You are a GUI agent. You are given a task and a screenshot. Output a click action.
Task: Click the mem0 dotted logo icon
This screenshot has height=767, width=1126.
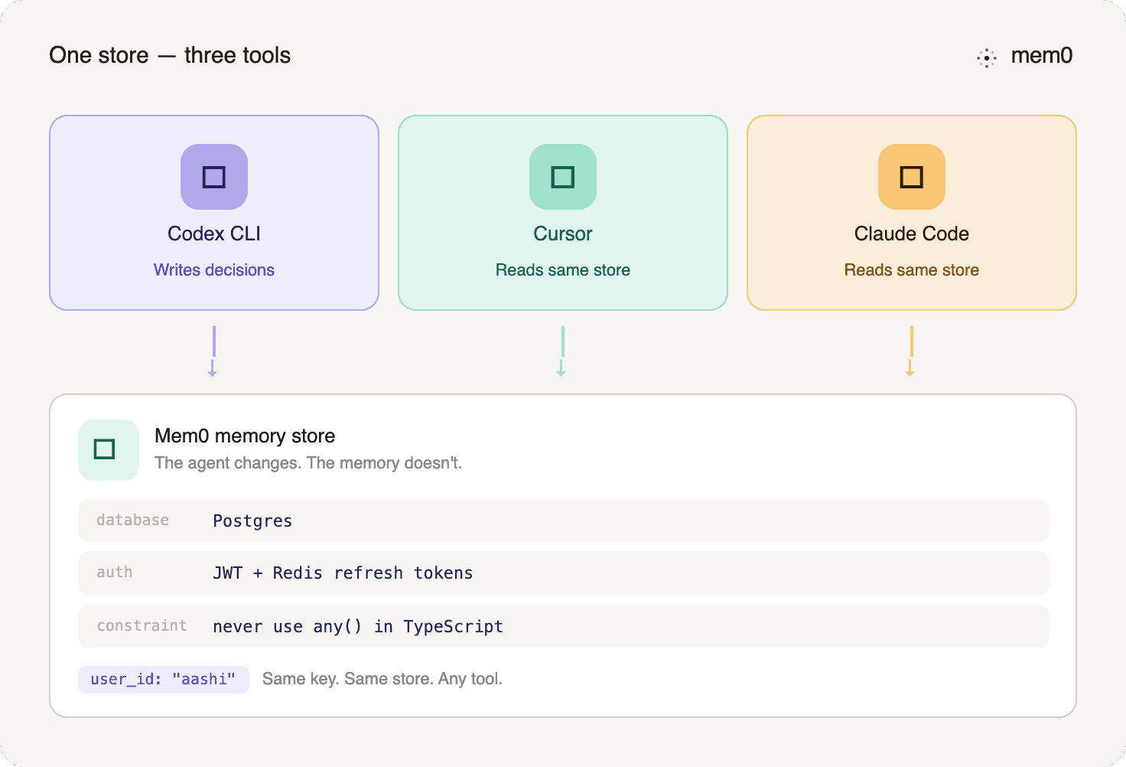click(x=987, y=57)
